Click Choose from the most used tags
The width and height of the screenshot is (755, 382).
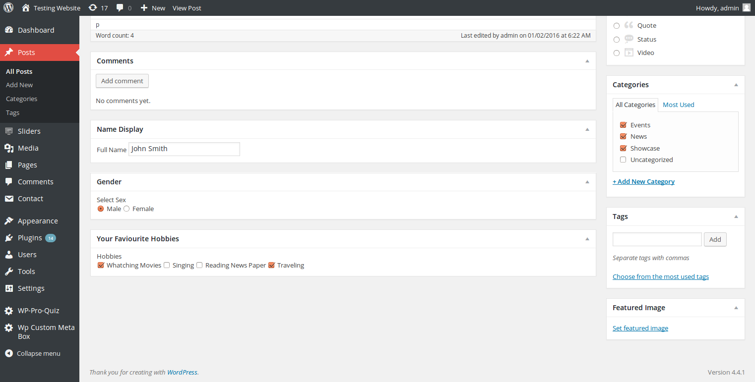[x=661, y=276]
